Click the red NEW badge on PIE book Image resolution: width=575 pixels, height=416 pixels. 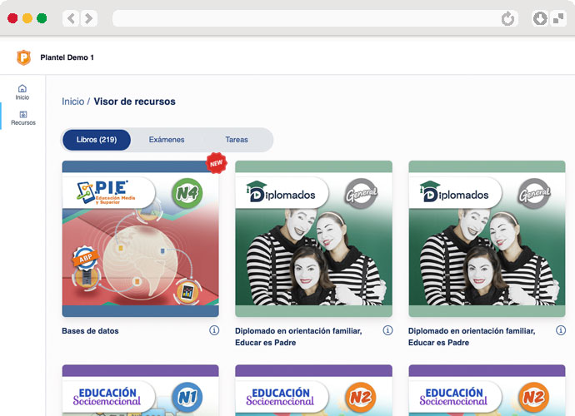[x=217, y=163]
